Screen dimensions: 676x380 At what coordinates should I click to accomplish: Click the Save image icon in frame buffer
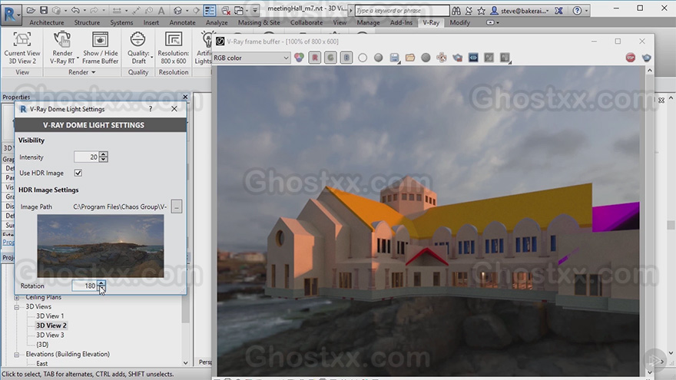click(x=394, y=58)
